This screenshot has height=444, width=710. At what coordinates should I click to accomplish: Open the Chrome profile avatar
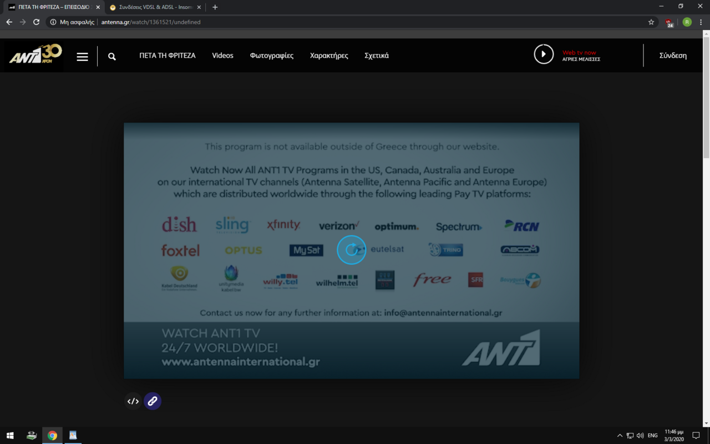pyautogui.click(x=687, y=22)
